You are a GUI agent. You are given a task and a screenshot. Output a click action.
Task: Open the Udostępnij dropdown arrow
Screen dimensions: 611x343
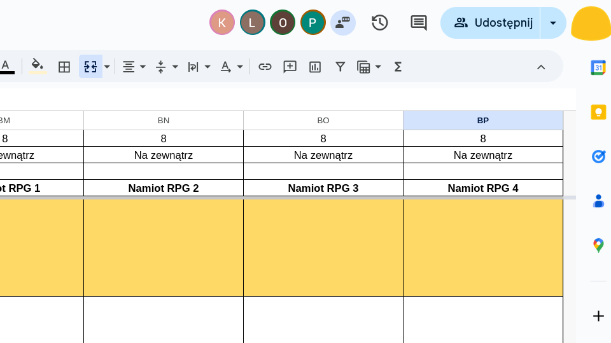click(553, 23)
